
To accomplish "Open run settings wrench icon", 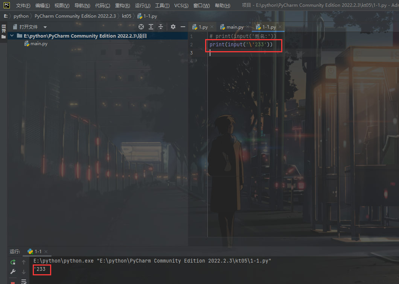I will tap(13, 272).
